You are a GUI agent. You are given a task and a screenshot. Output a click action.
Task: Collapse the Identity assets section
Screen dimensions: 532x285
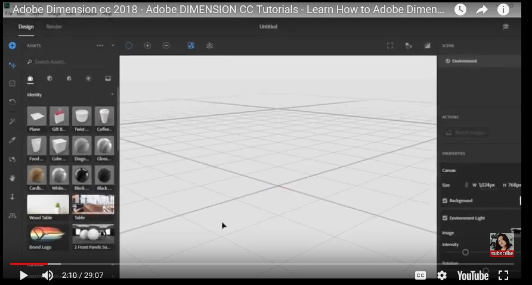[x=112, y=95]
